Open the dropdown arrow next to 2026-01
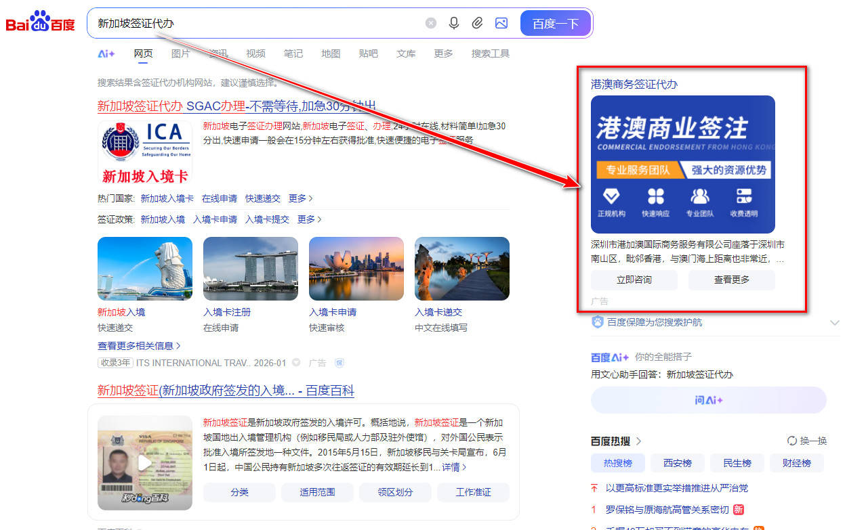The image size is (845, 530). [296, 363]
